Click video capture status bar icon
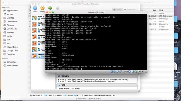The width and height of the screenshot is (181, 101). pyautogui.click(x=130, y=72)
